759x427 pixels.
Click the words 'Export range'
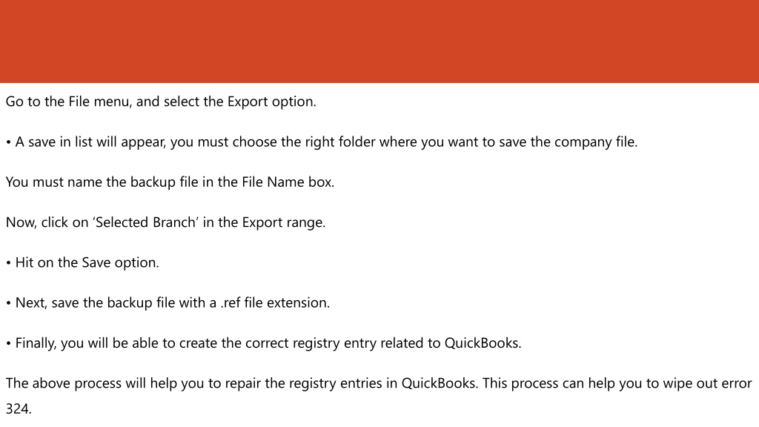(x=283, y=222)
